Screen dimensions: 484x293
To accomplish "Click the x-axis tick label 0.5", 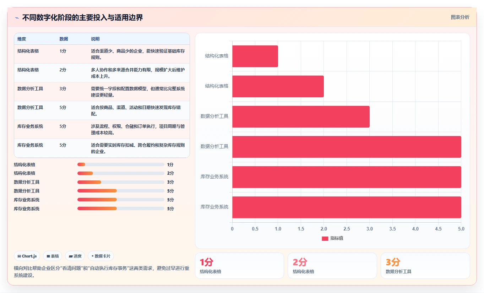I will [x=255, y=229].
